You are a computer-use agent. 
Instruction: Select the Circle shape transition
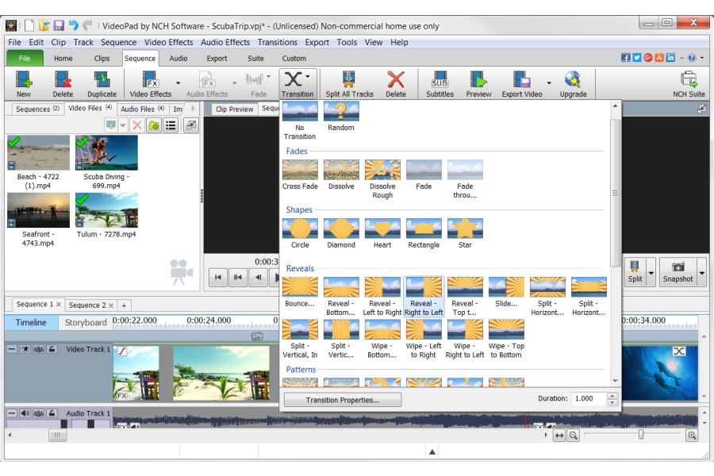[300, 233]
